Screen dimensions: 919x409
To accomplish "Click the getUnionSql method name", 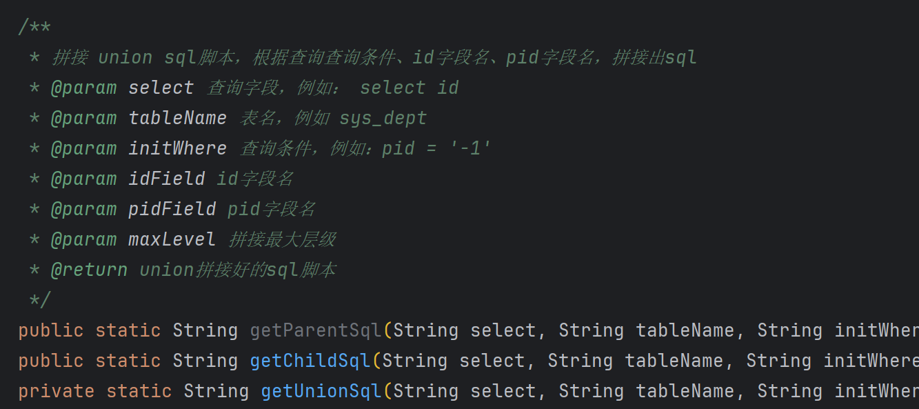I will pyautogui.click(x=321, y=391).
